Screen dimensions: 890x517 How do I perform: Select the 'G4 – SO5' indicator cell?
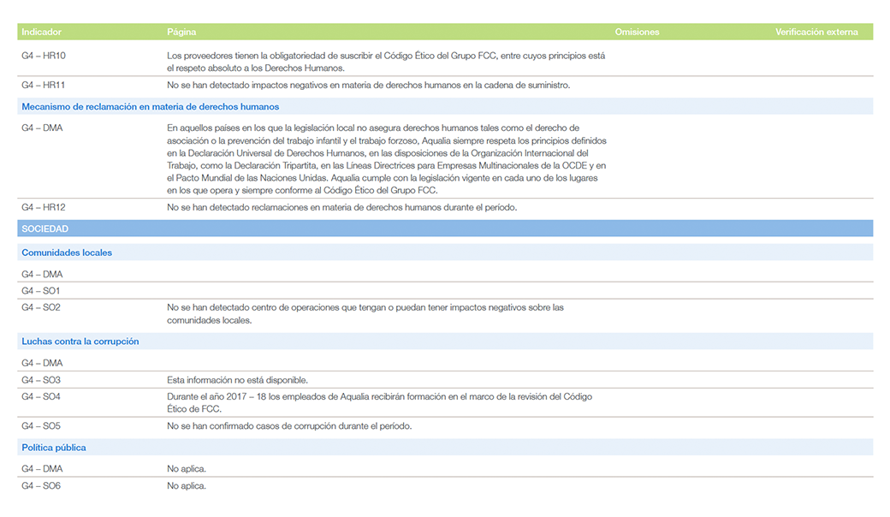[41, 426]
